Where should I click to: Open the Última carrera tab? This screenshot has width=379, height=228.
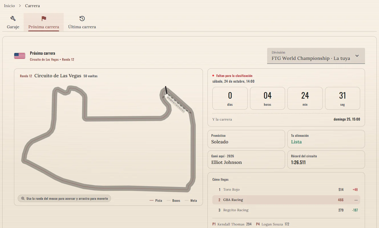82,22
